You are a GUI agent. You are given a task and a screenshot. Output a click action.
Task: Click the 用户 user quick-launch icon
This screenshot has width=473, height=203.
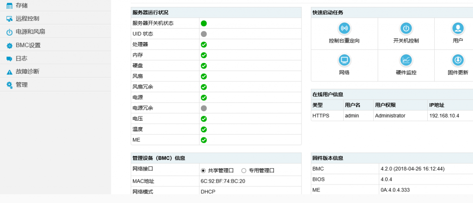[x=457, y=29]
